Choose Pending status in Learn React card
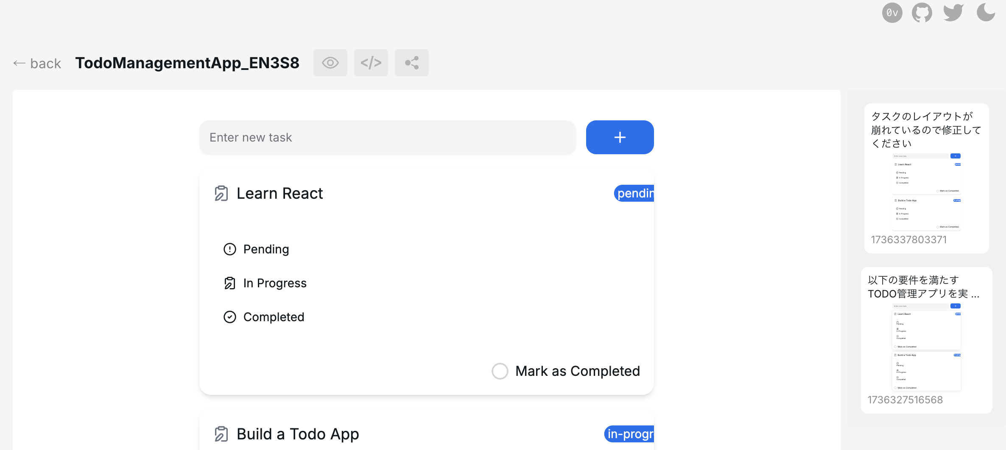The width and height of the screenshot is (1006, 450). pos(266,249)
